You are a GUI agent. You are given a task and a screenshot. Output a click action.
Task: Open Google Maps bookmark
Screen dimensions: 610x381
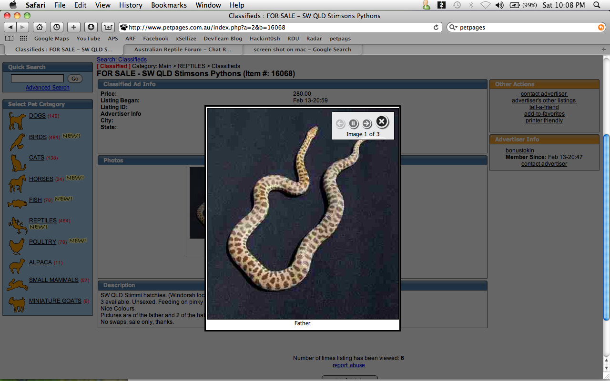[x=51, y=39]
